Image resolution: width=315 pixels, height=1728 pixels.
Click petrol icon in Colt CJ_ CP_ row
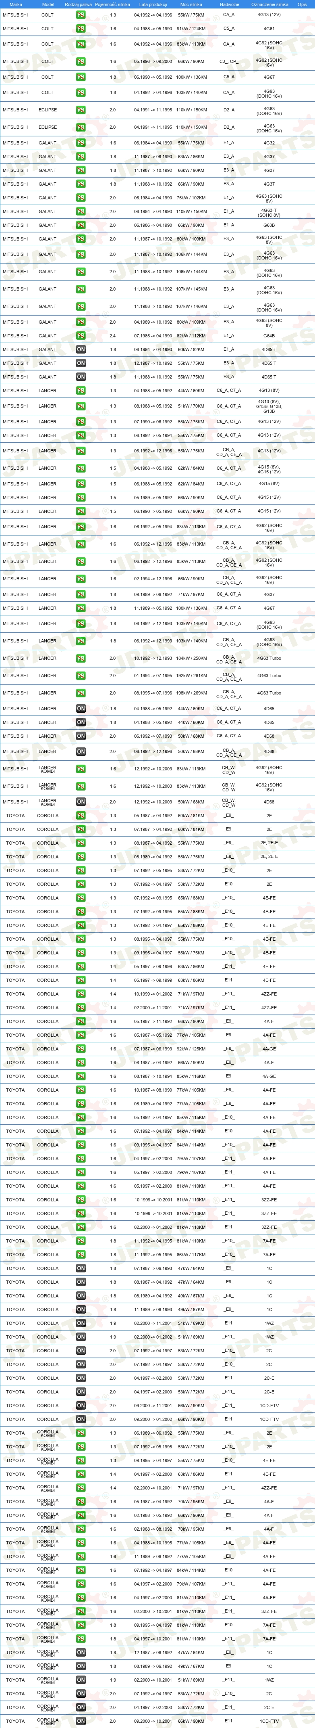pyautogui.click(x=81, y=61)
